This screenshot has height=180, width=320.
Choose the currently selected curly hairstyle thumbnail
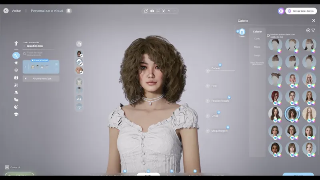[292, 114]
